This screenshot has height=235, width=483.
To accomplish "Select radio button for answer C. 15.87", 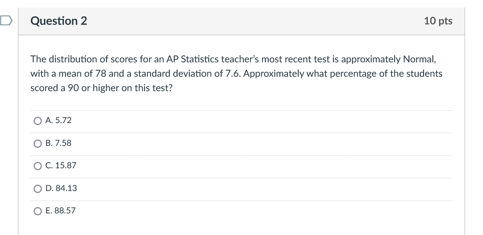I will (37, 166).
